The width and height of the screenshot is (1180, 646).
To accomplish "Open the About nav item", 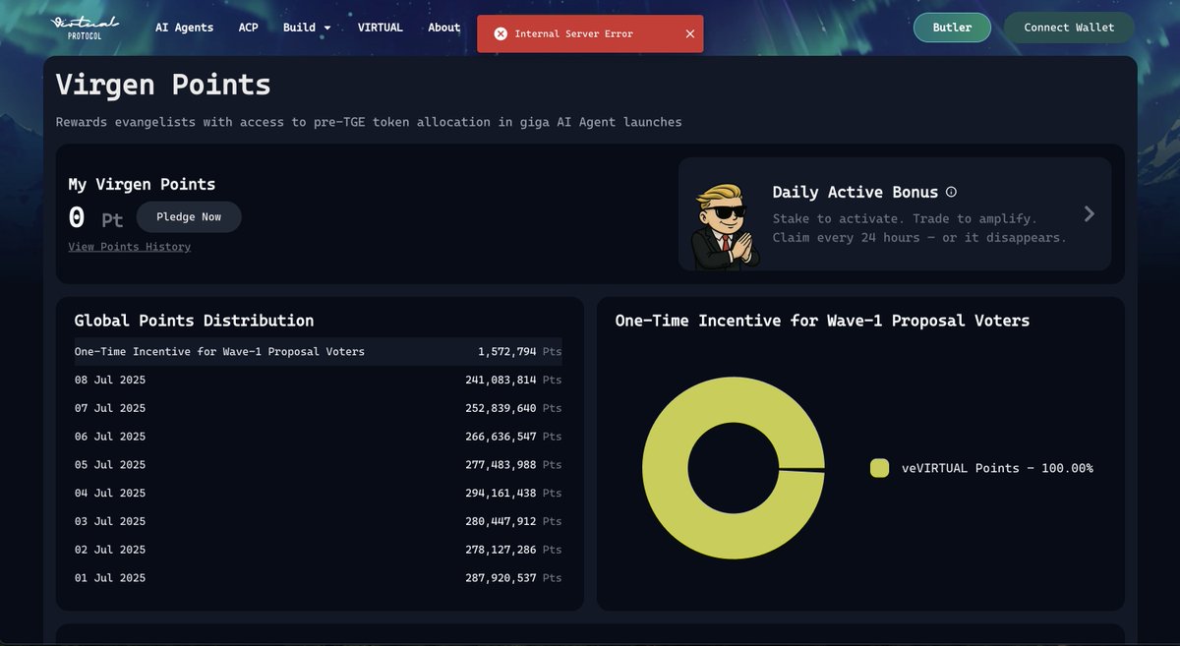I will click(x=443, y=28).
